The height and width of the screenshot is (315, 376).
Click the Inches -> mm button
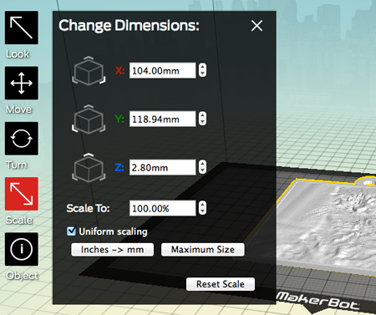click(112, 250)
